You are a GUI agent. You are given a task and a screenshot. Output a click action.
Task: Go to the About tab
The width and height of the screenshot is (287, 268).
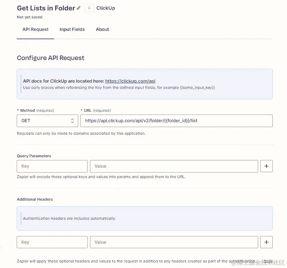pyautogui.click(x=102, y=30)
